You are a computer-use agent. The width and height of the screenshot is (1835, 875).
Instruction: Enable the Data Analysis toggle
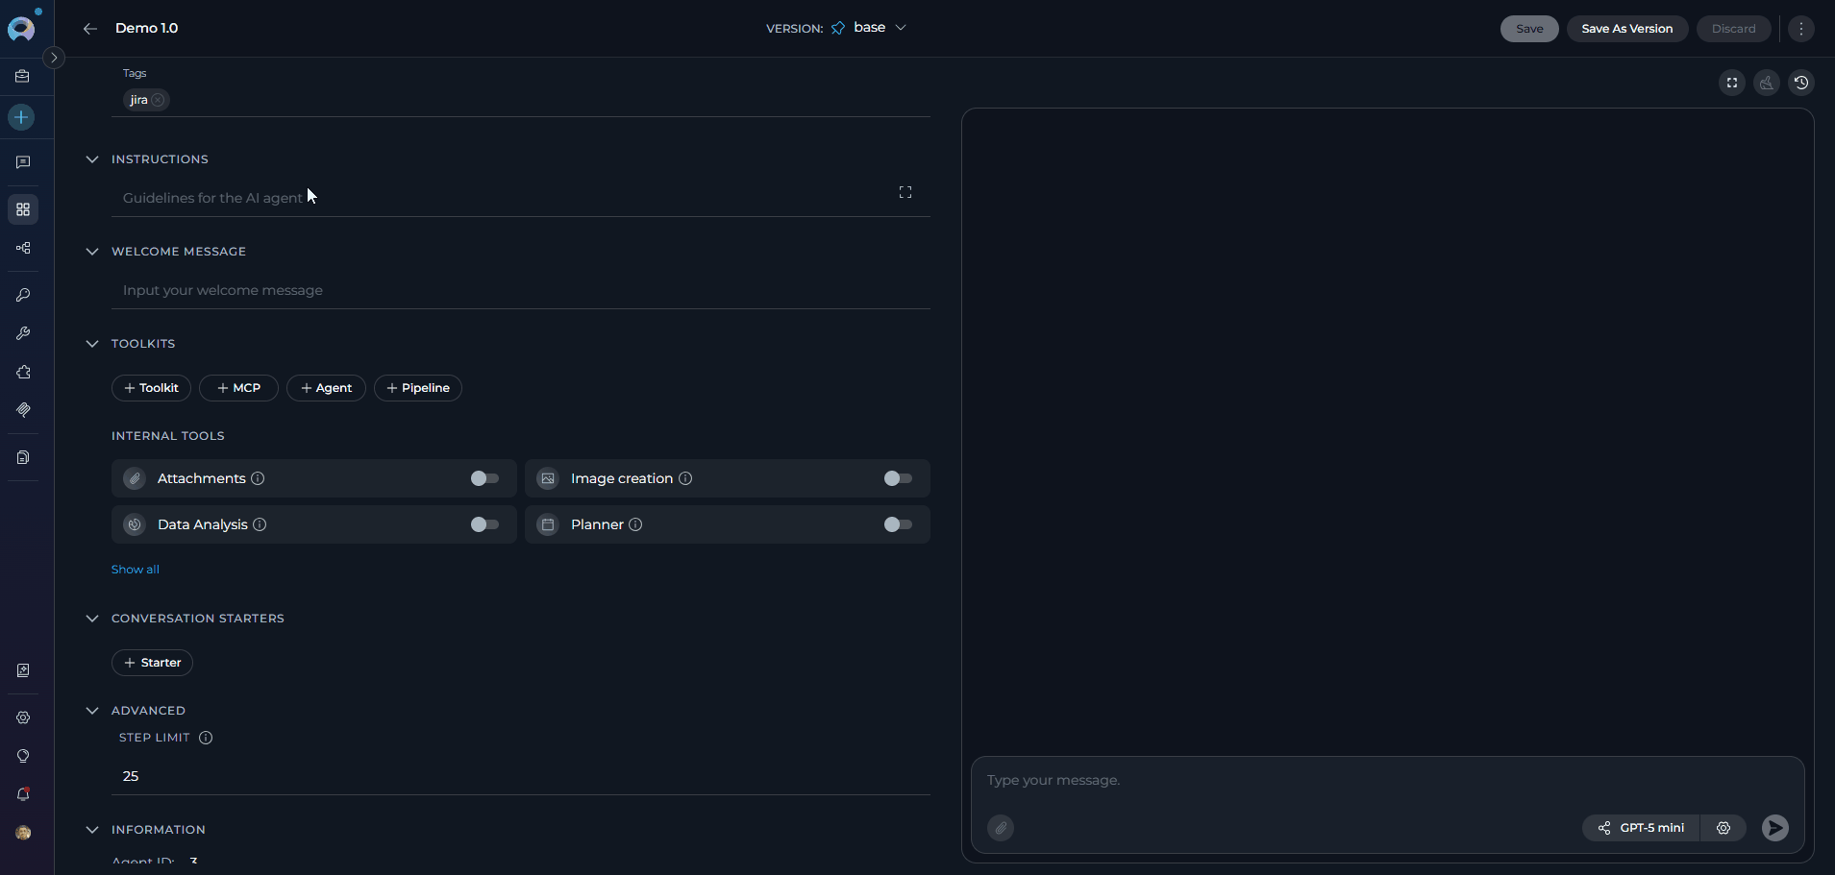coord(484,524)
